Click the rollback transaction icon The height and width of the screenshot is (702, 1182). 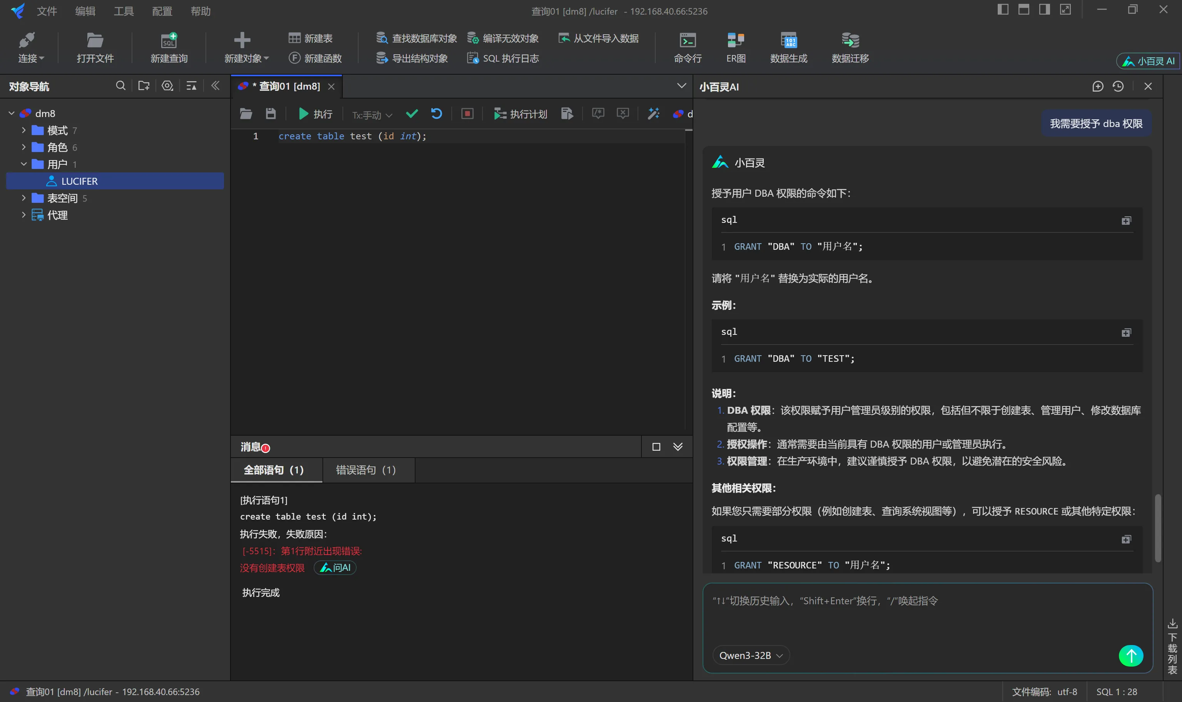click(436, 114)
